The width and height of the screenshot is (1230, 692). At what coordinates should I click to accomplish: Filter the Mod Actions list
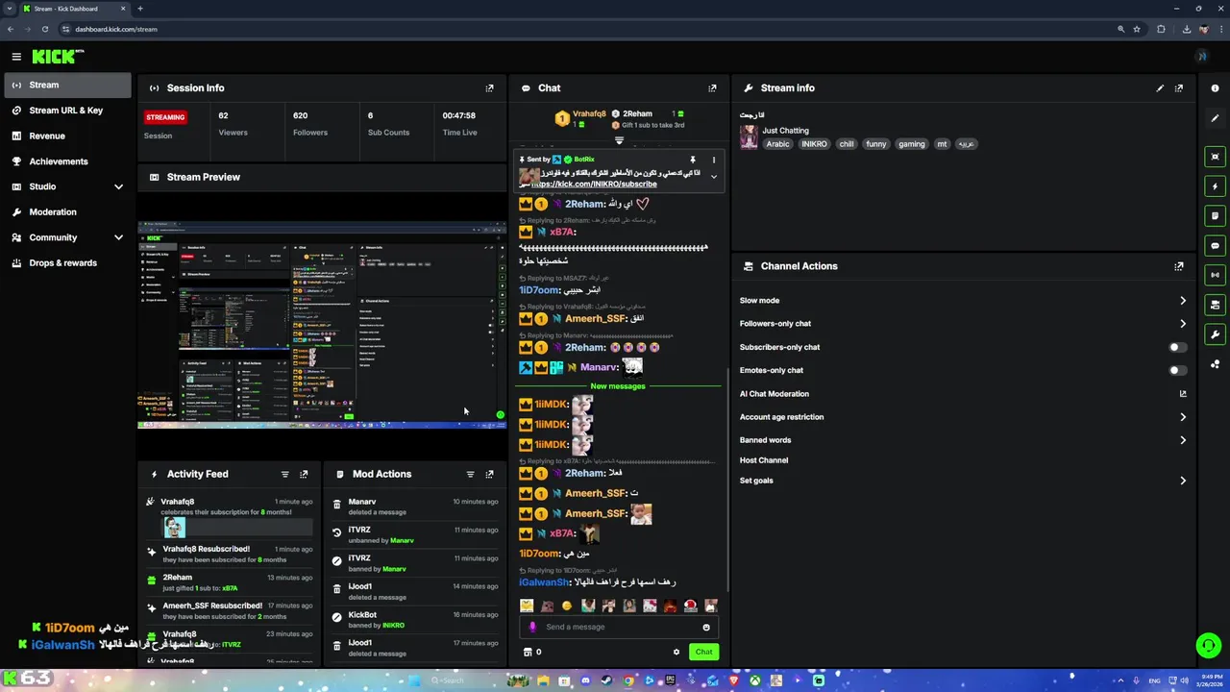tap(470, 474)
